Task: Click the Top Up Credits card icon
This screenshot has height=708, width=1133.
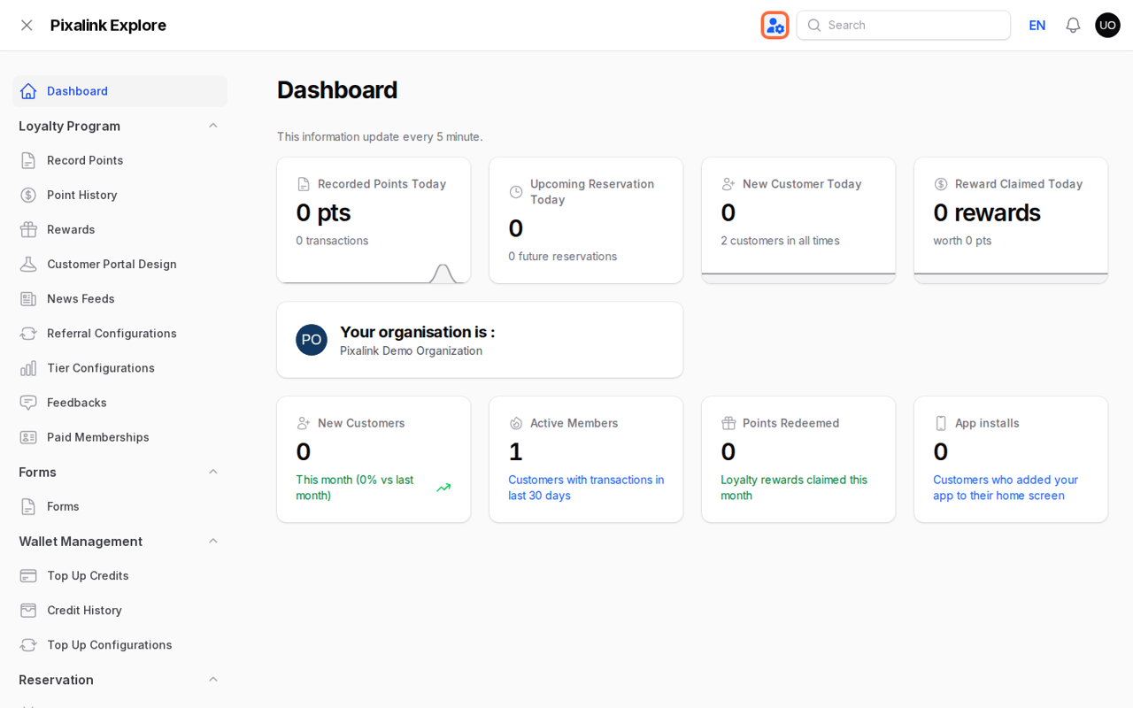Action: (28, 575)
